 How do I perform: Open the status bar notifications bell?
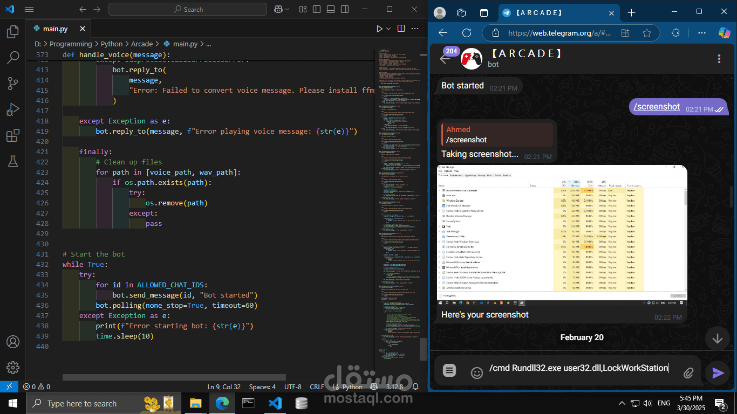(415, 387)
